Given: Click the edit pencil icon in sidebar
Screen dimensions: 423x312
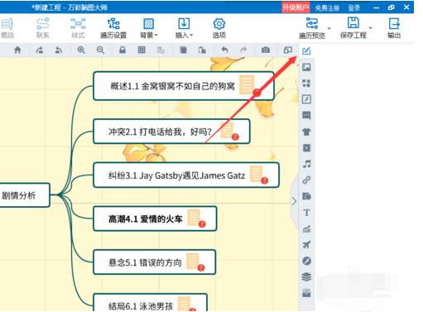Looking at the screenshot, I should 306,51.
